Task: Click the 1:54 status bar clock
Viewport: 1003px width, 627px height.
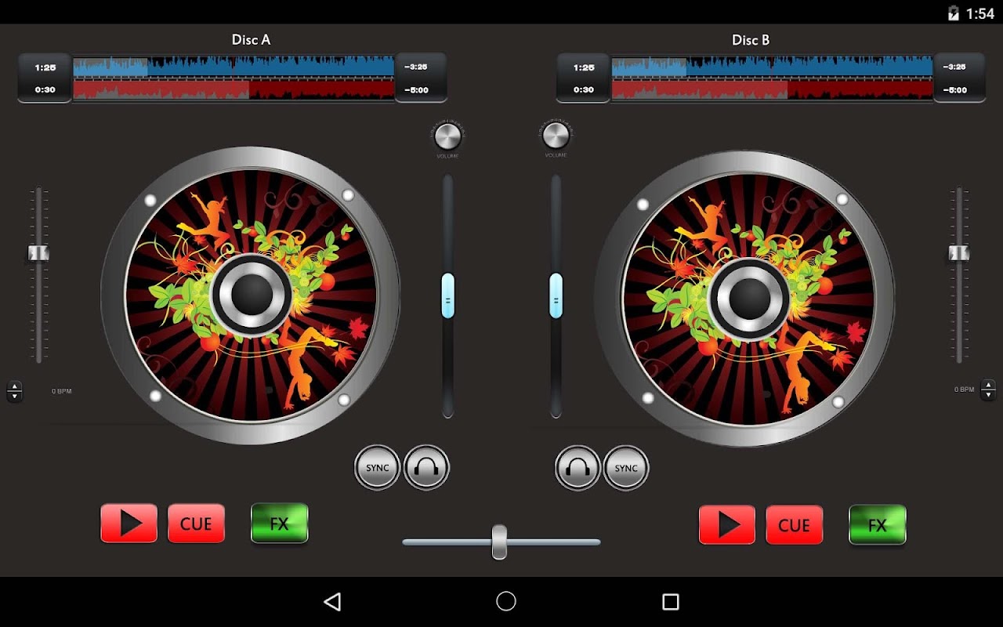Action: click(979, 13)
